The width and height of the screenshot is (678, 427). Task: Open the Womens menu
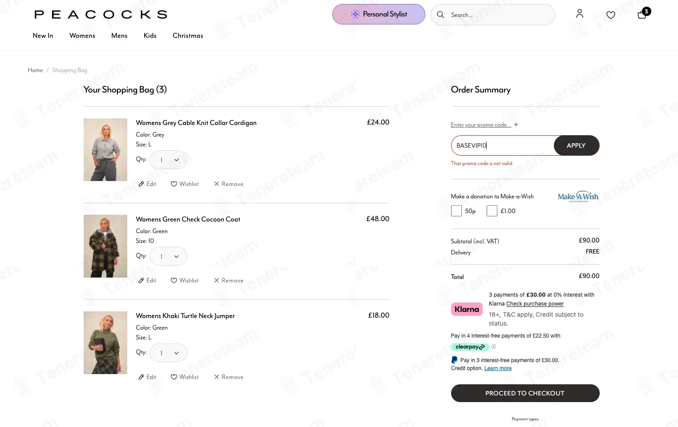[x=82, y=36]
